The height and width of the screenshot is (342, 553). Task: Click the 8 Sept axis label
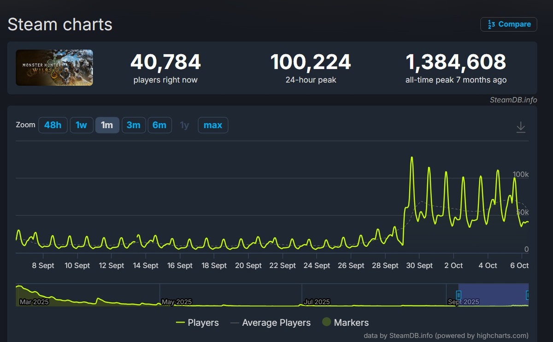[43, 265]
